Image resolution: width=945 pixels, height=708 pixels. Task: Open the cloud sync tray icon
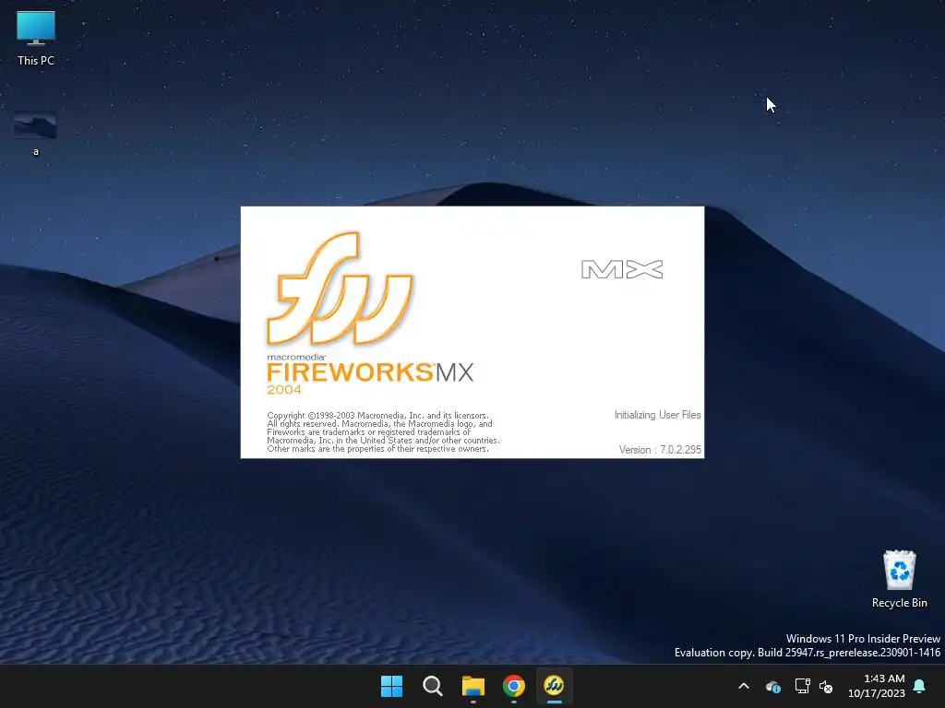tap(773, 686)
